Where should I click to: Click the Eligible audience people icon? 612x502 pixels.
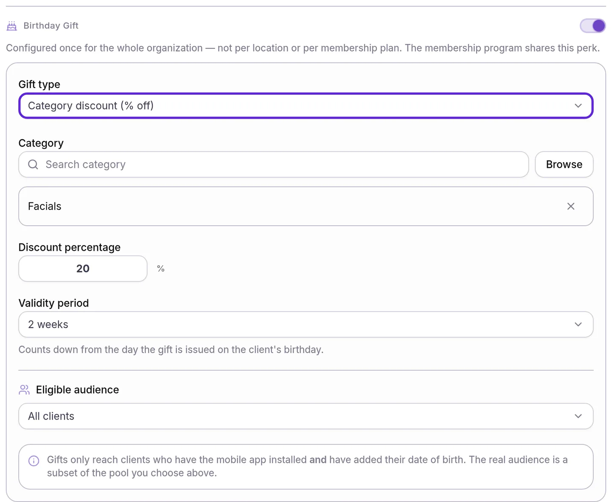(x=24, y=390)
